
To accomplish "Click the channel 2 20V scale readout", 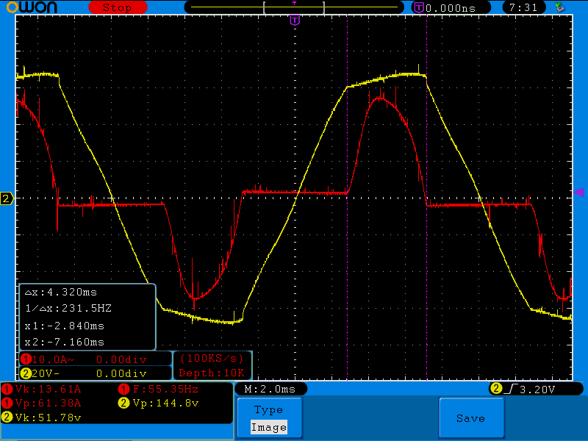I will (x=46, y=373).
